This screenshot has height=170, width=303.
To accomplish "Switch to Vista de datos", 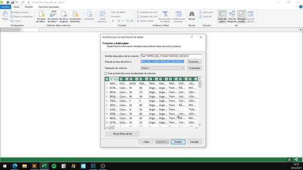I will pos(222,17).
